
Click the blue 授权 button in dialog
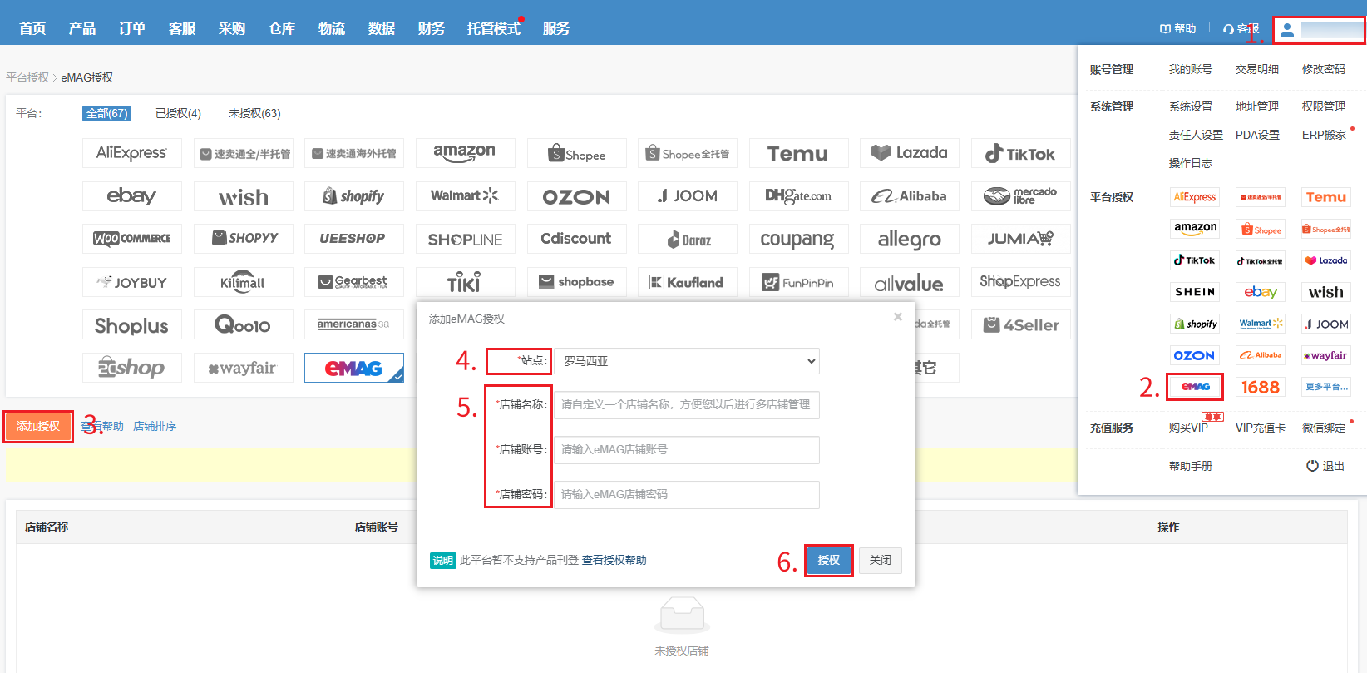click(x=829, y=560)
